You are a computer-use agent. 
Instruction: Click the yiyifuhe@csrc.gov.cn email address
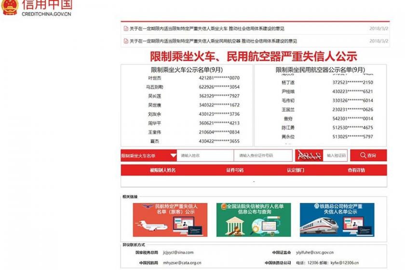point(314,253)
